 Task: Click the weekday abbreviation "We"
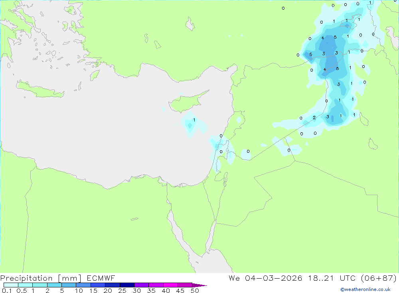click(x=234, y=278)
